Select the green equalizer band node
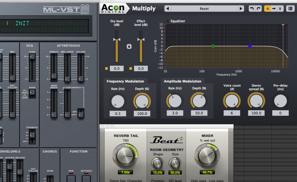297x182 pixels. point(213,46)
